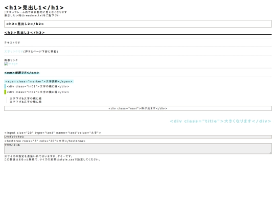Click inside the multi-line textarea
The image size is (276, 207).
click(x=138, y=148)
